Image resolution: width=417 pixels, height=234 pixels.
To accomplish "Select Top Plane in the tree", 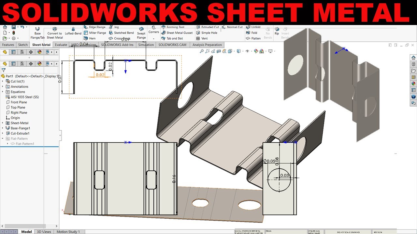I will click(15, 107).
